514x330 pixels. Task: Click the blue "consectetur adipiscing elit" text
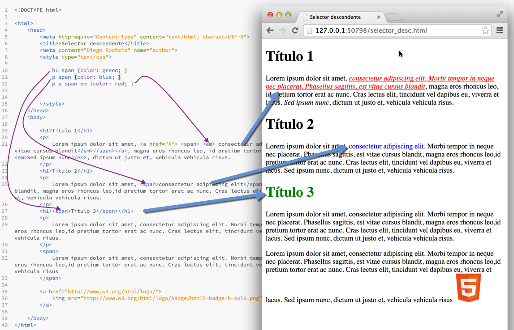pos(386,146)
